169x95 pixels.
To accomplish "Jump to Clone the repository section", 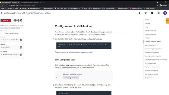I will [x=151, y=31].
